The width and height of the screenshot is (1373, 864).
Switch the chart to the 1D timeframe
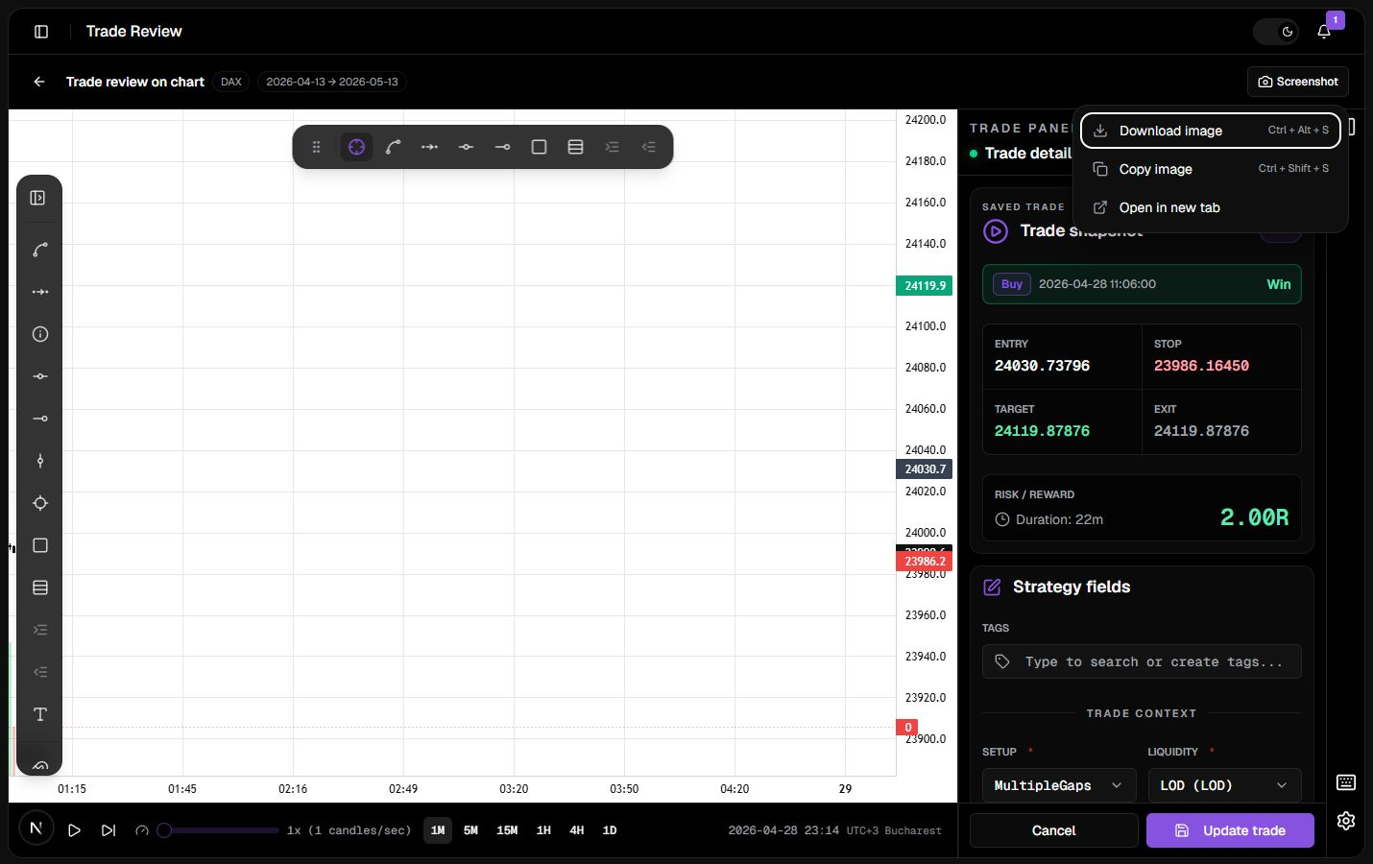coord(610,830)
